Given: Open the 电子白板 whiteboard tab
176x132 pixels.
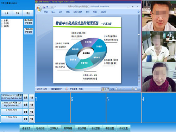Looking at the screenshot, I should point(40,128).
